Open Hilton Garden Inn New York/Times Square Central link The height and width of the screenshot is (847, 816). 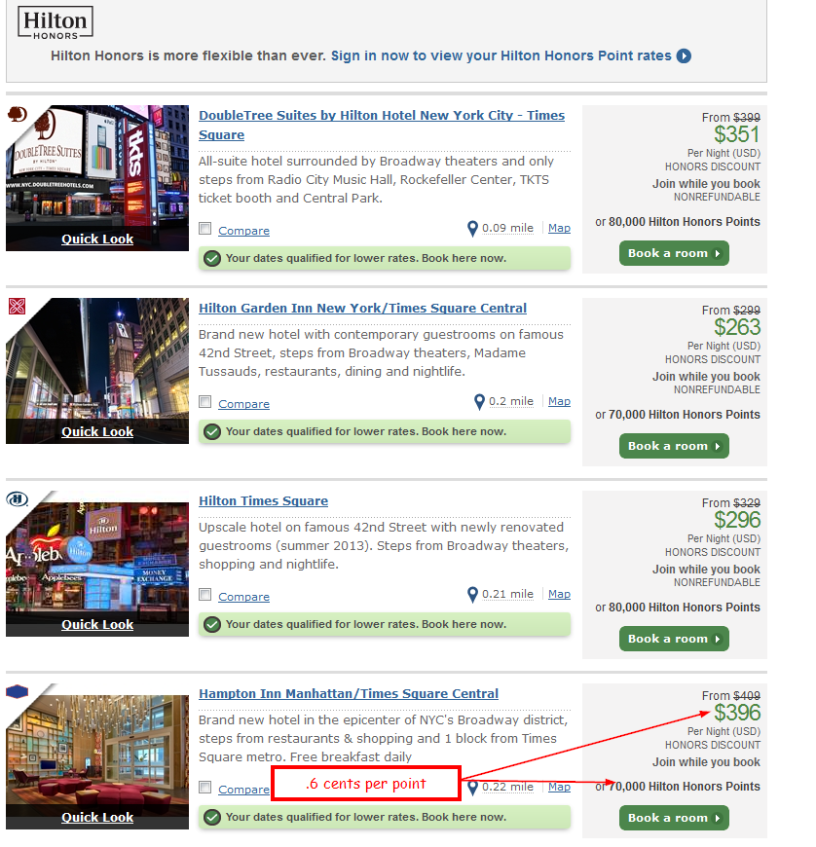pos(362,309)
